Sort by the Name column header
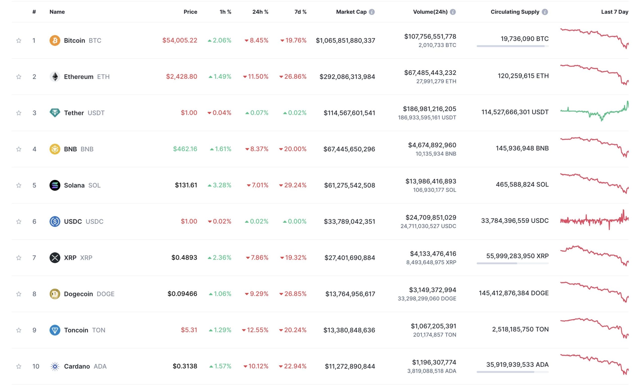The width and height of the screenshot is (644, 385). (x=57, y=12)
